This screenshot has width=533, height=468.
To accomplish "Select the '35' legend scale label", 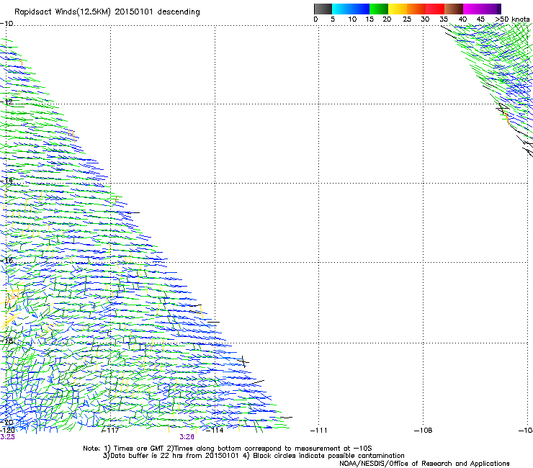I will pos(444,19).
